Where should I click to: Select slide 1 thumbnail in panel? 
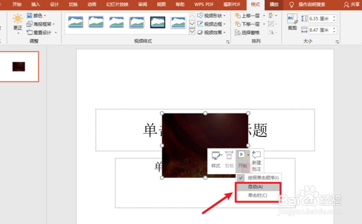coord(19,67)
